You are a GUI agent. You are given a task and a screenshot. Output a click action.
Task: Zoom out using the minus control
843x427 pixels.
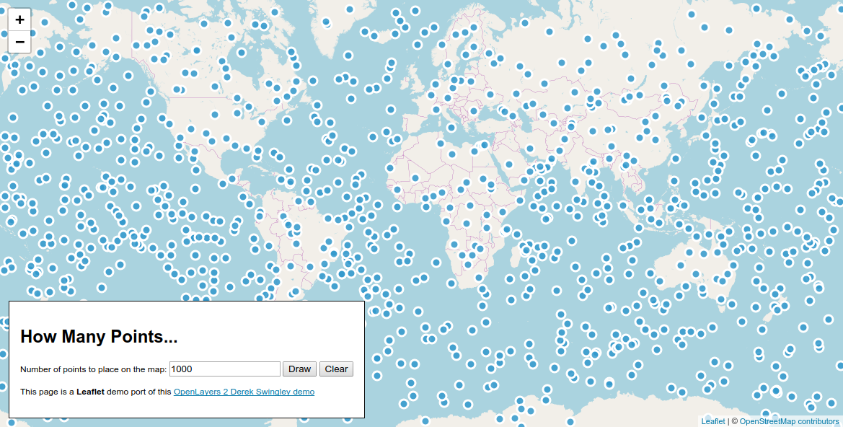click(x=19, y=41)
